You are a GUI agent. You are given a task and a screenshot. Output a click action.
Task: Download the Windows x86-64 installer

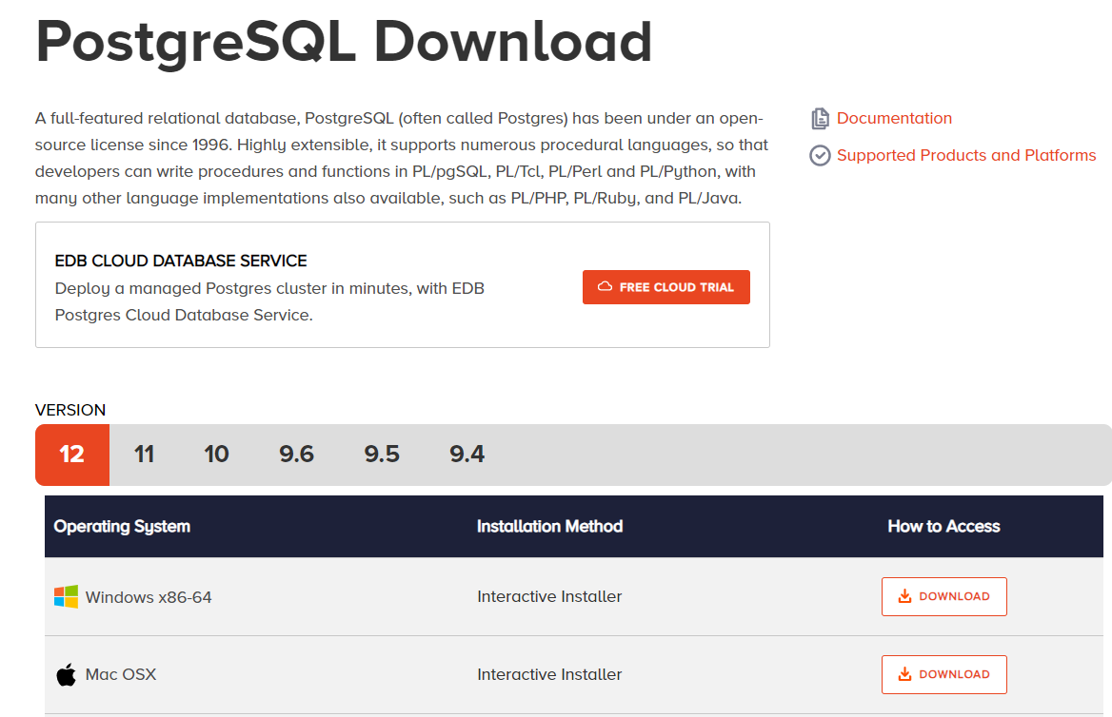(x=943, y=596)
